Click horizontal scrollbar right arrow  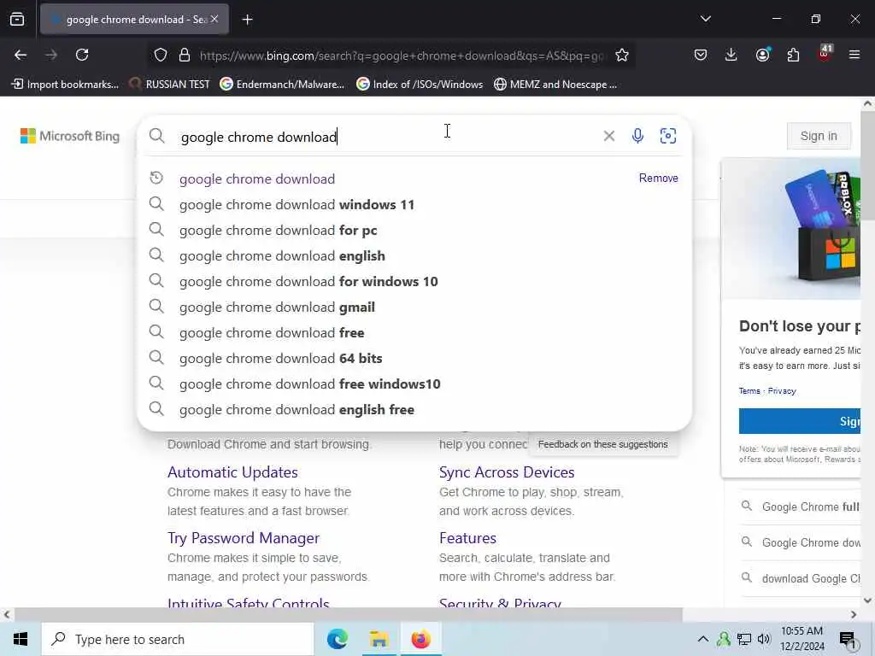coord(854,615)
